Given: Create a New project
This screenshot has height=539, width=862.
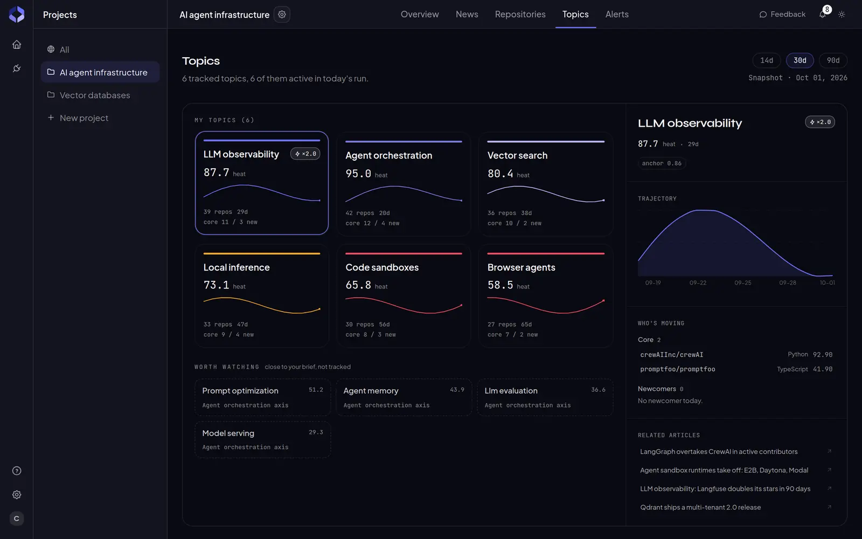Looking at the screenshot, I should tap(100, 118).
